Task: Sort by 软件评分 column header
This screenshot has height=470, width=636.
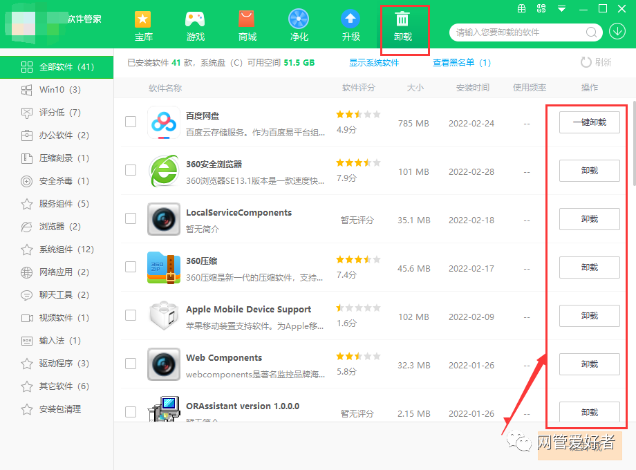Action: coord(359,88)
